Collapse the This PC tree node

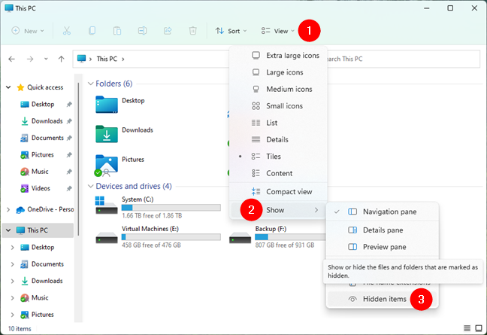click(8, 230)
